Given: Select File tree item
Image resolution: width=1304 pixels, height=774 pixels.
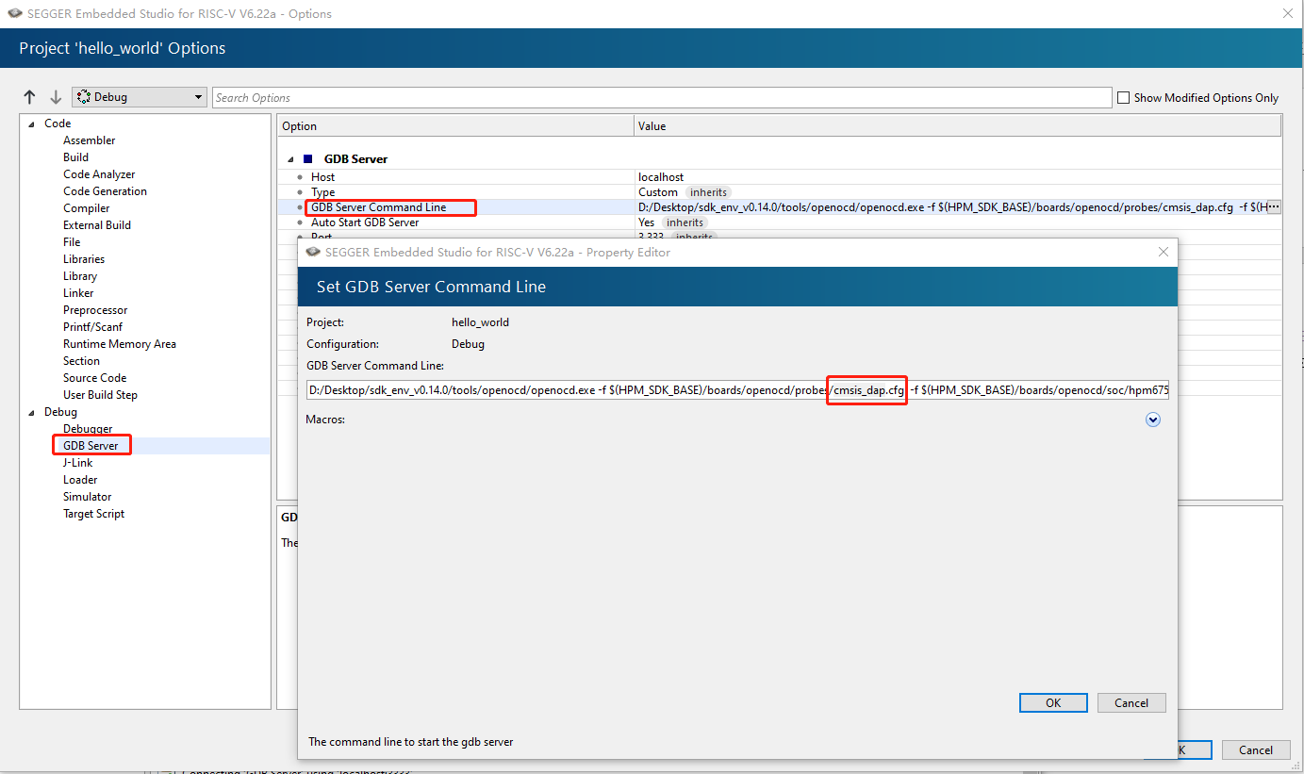Looking at the screenshot, I should point(72,242).
